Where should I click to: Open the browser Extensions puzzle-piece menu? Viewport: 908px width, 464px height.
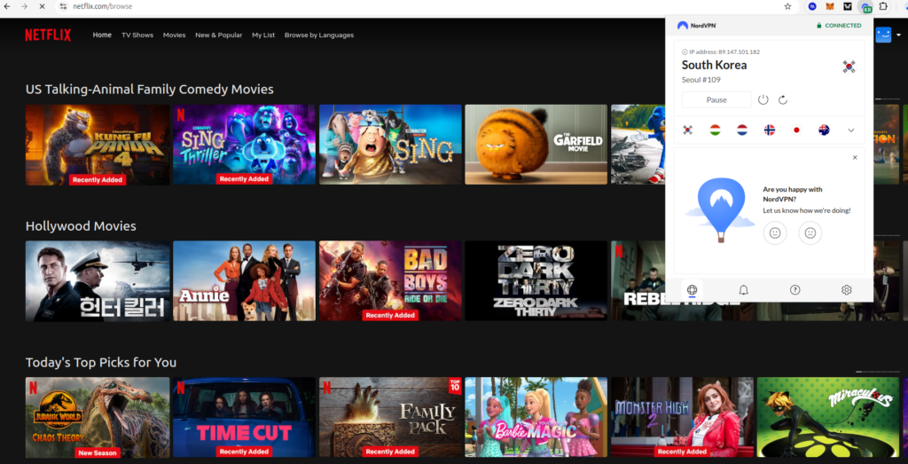point(883,6)
